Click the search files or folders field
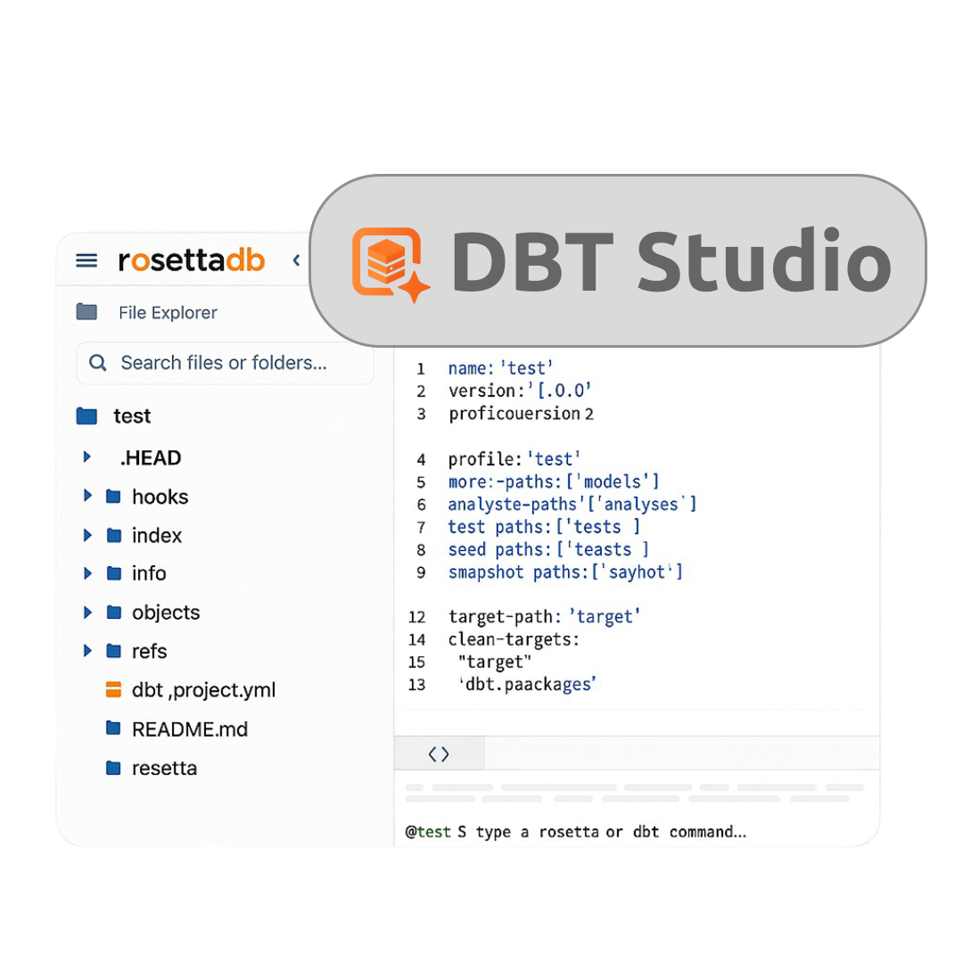The width and height of the screenshot is (963, 963). coord(223,363)
